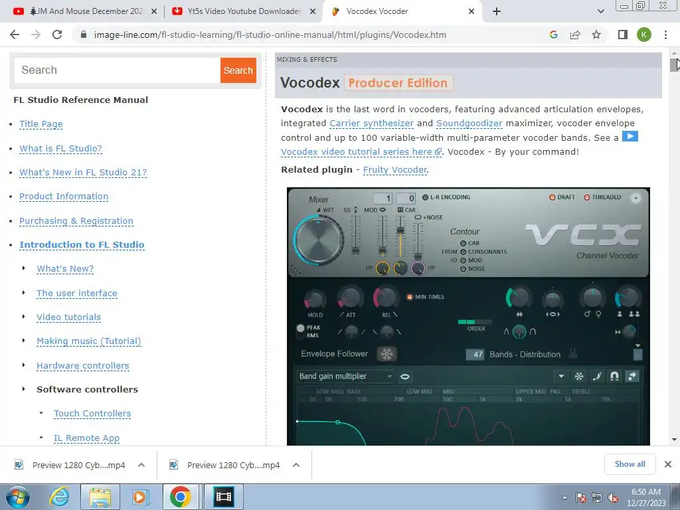This screenshot has width=680, height=510.
Task: Click the manual Search input field
Action: coord(117,70)
